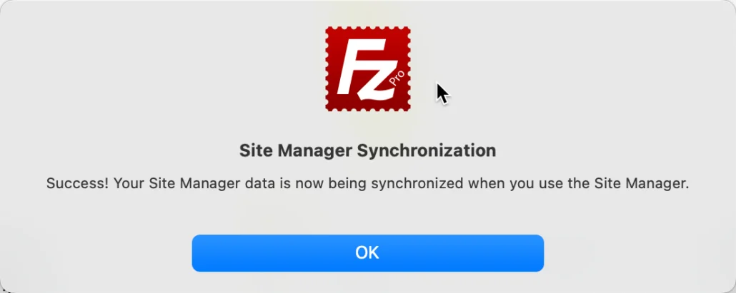Image resolution: width=736 pixels, height=293 pixels.
Task: Dismiss the synchronization success message via OK
Action: pyautogui.click(x=367, y=253)
